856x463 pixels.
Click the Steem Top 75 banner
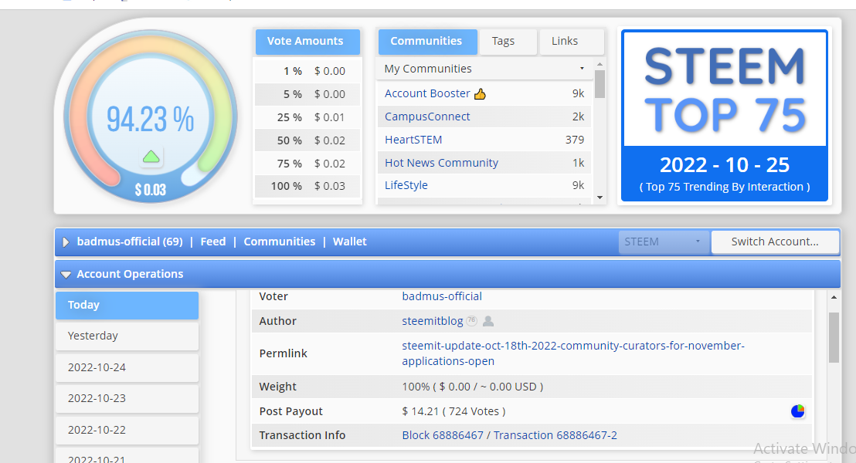coord(725,116)
